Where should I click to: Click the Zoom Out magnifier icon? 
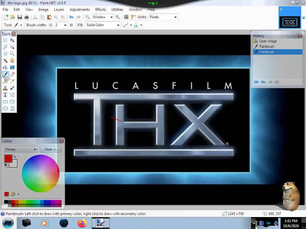click(88, 17)
